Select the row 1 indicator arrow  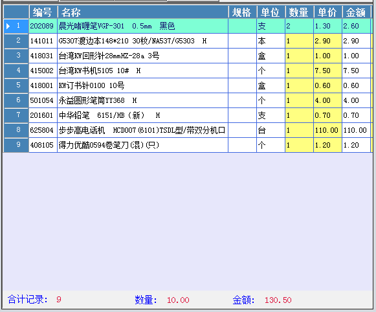tap(8, 26)
